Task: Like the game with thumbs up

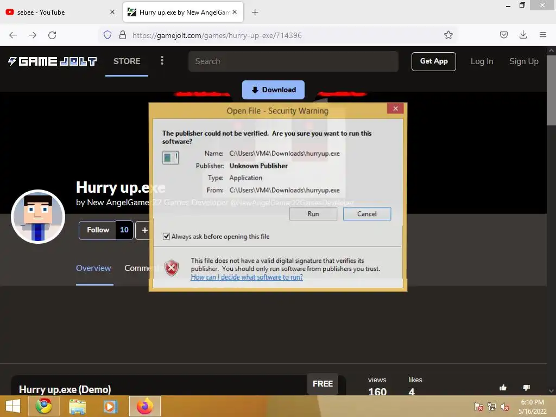Action: pyautogui.click(x=503, y=388)
